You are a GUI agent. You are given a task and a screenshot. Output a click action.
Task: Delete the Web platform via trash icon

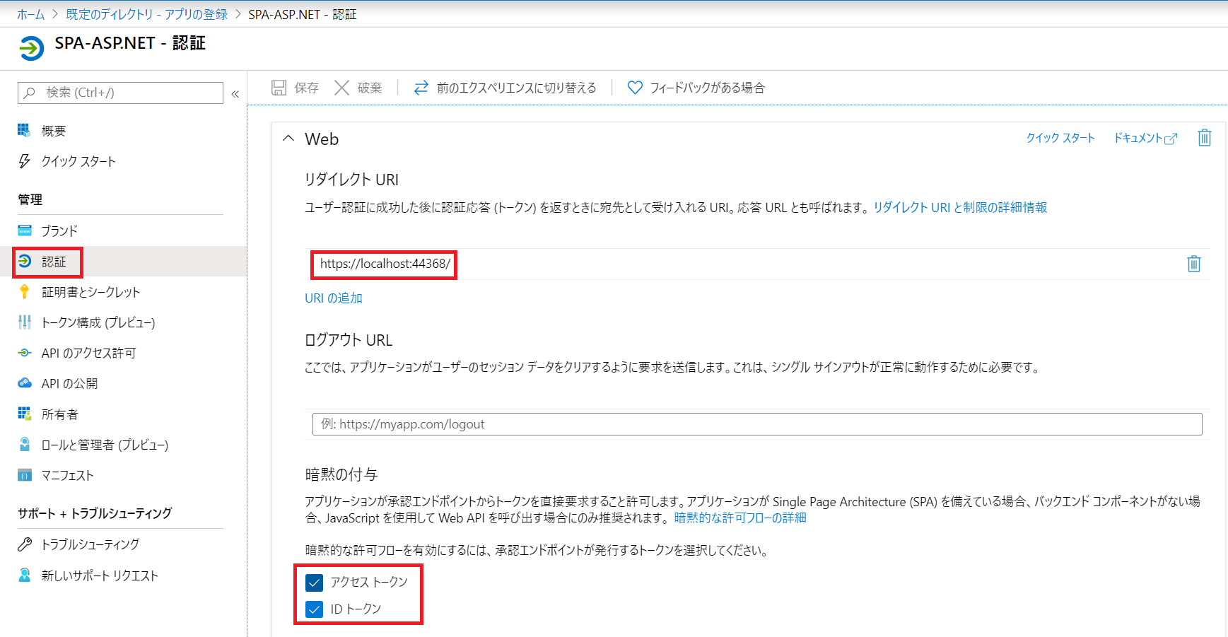point(1205,138)
